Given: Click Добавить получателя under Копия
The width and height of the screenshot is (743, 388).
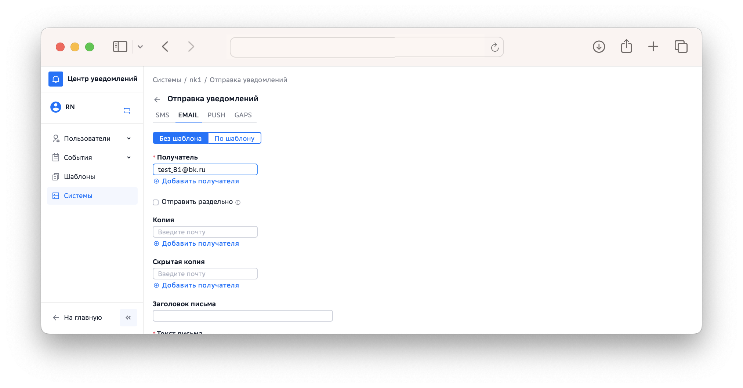Looking at the screenshot, I should (x=200, y=244).
